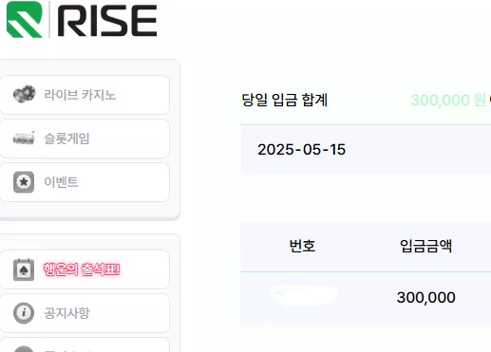Click the 300,000 deposit amount cell
This screenshot has height=352, width=491.
pyautogui.click(x=425, y=297)
